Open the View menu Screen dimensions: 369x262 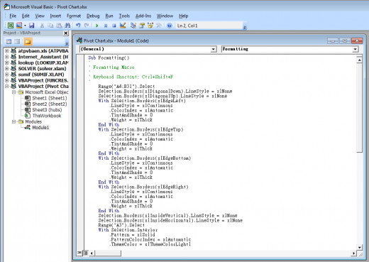40,16
